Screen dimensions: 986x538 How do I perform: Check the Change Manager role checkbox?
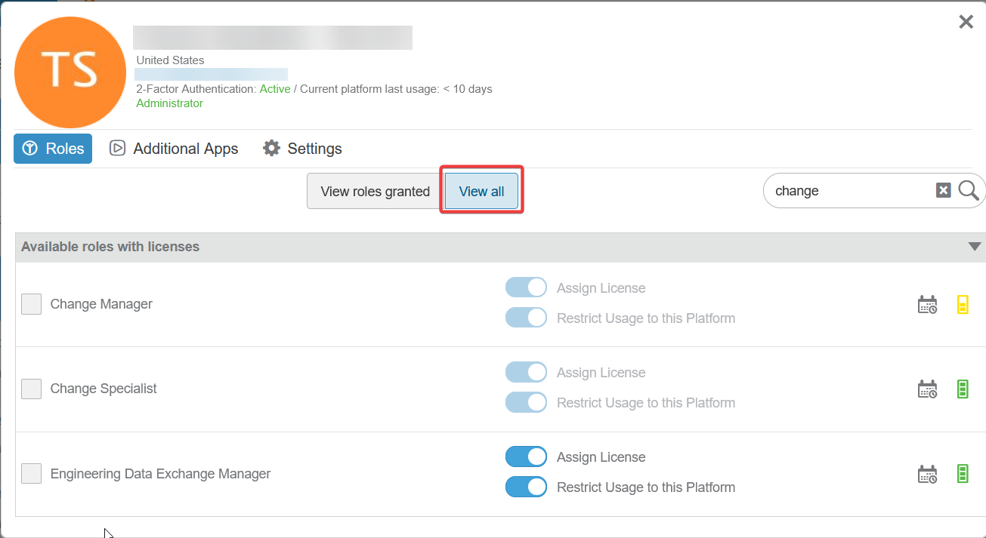[31, 304]
